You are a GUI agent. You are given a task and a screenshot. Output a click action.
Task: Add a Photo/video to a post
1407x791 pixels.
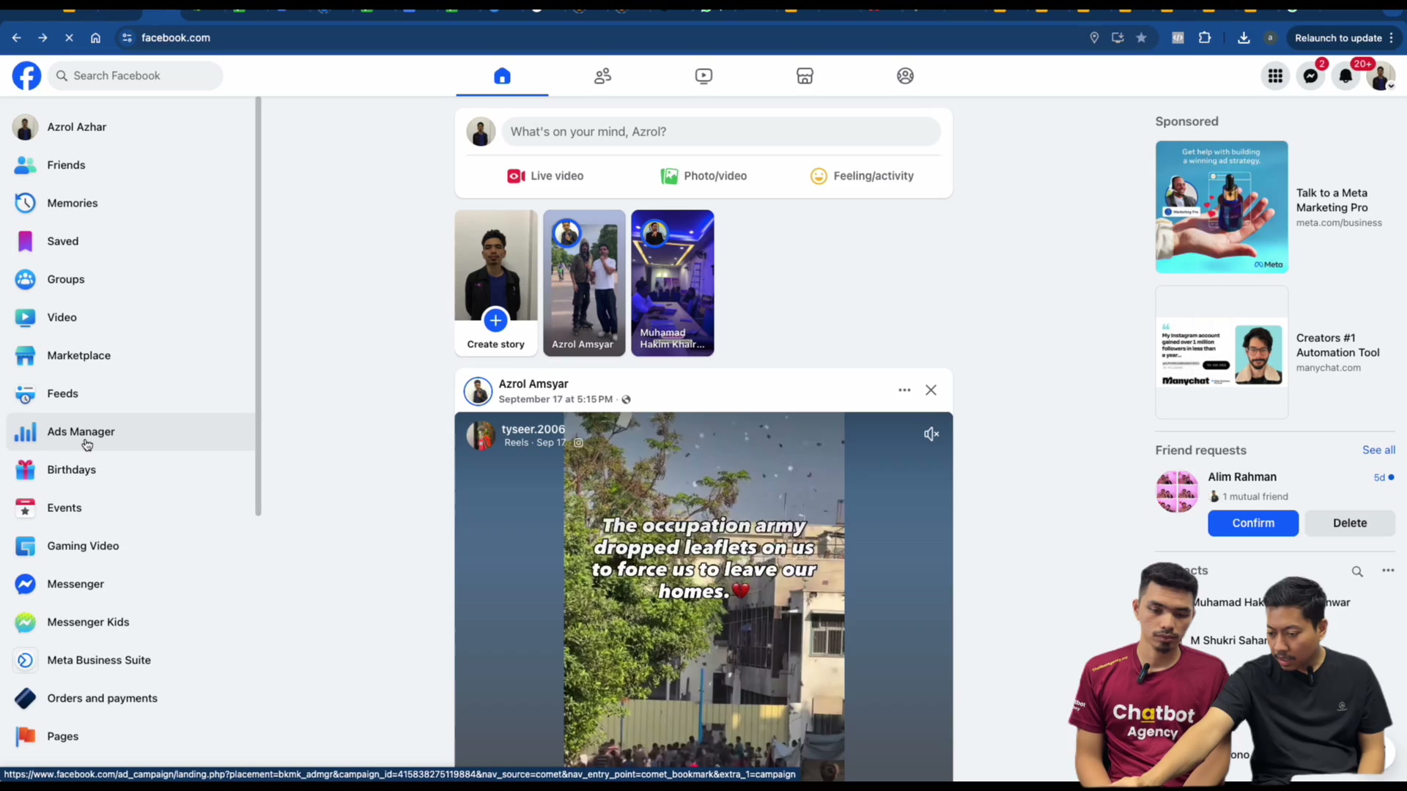coord(703,176)
